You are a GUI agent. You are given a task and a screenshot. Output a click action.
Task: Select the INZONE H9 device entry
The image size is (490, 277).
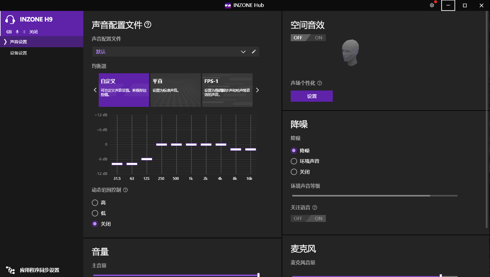coord(42,23)
